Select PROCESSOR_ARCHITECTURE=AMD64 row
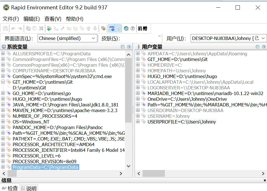This screenshot has height=191, width=267. (53, 144)
